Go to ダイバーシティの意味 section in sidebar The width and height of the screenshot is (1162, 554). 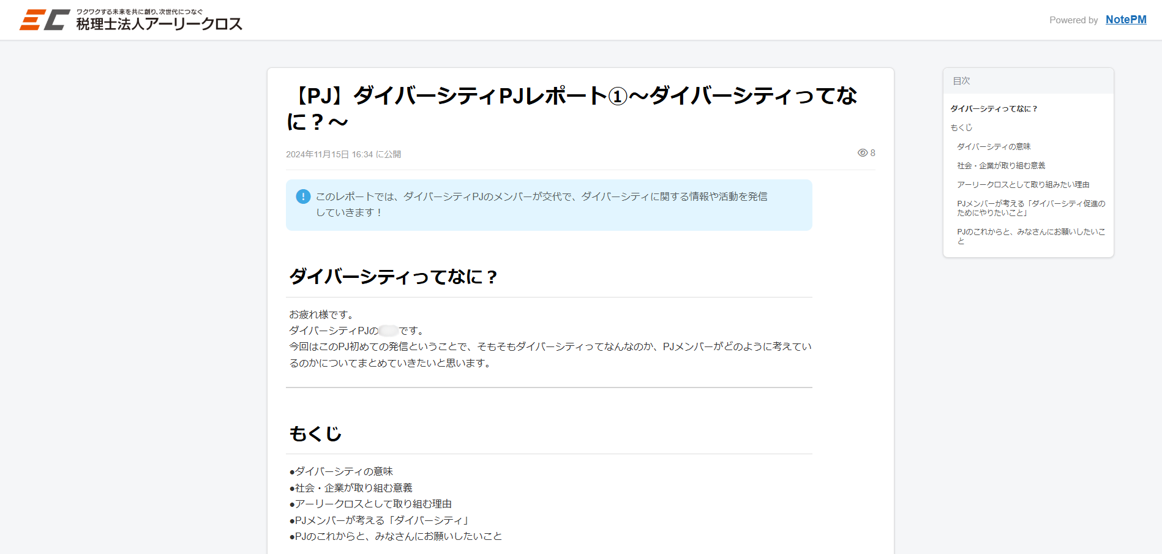pos(994,147)
